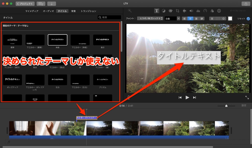The width and height of the screenshot is (252, 148).
Task: Justify the title text
Action: [202, 19]
